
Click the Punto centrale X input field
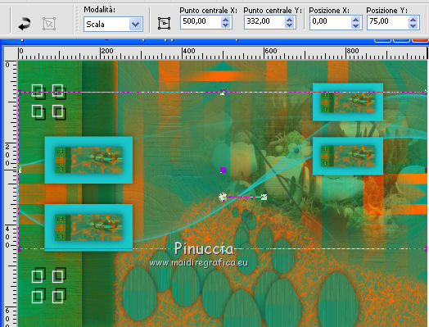point(201,21)
